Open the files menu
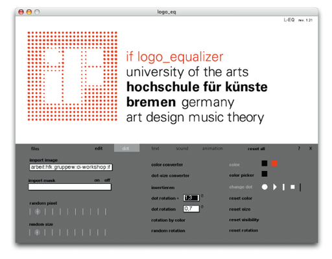This screenshot has height=259, width=332. (35, 148)
